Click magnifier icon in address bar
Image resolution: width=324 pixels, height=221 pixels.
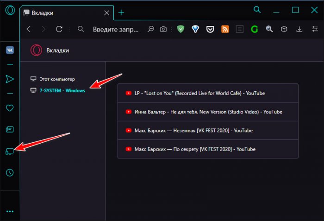pos(81,29)
